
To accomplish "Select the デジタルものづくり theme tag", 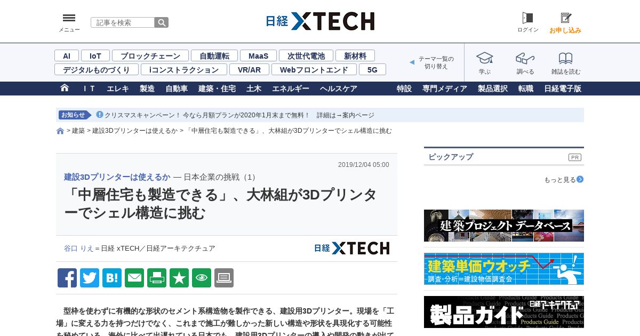I will coord(97,69).
